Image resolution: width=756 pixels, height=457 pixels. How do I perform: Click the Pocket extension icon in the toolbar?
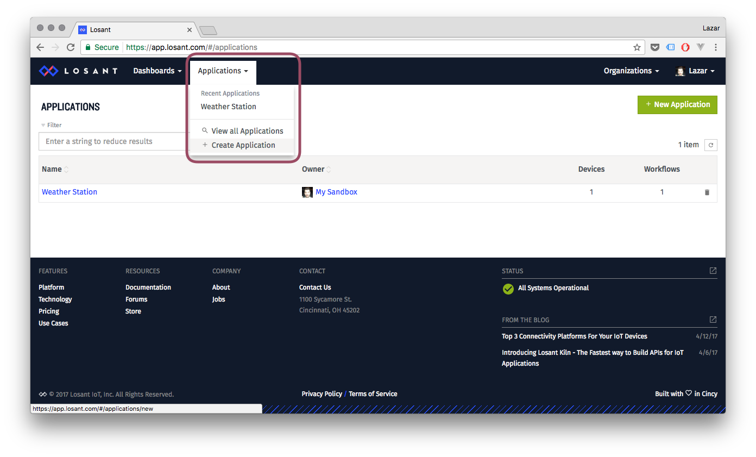[x=655, y=47]
